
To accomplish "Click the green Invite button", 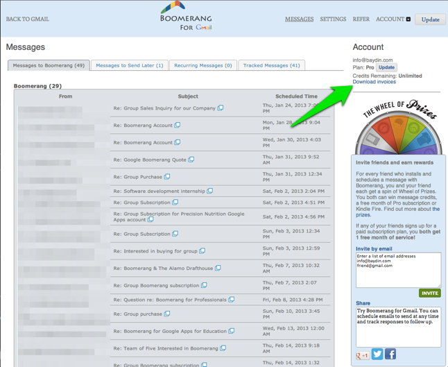I will (x=430, y=293).
